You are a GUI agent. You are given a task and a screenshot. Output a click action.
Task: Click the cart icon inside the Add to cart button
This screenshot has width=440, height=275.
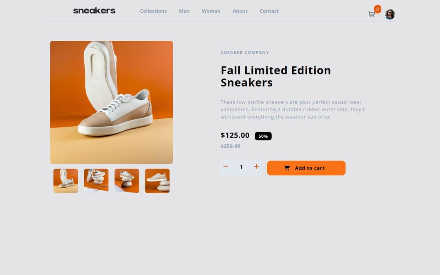287,168
